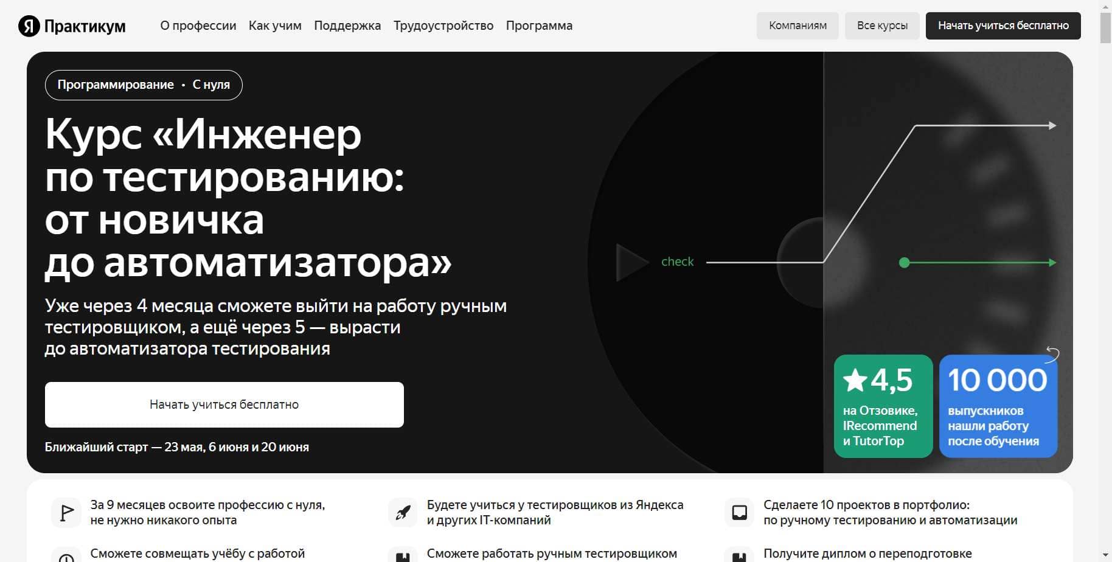Click the star icon in the green 4,5 rating badge
This screenshot has height=562, width=1112.
(x=854, y=380)
